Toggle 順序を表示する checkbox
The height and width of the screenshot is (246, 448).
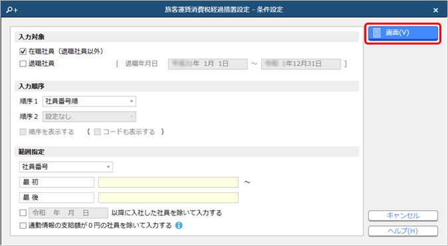click(x=23, y=132)
